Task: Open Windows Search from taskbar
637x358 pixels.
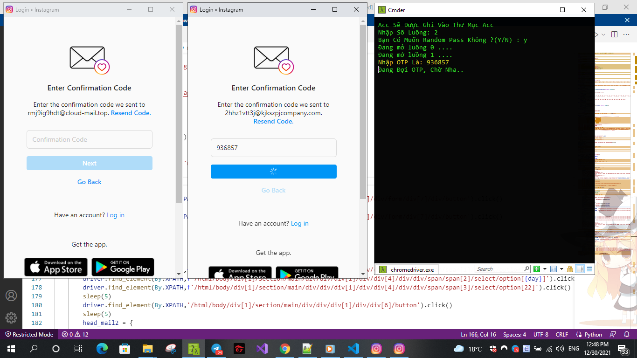Action: coord(34,348)
